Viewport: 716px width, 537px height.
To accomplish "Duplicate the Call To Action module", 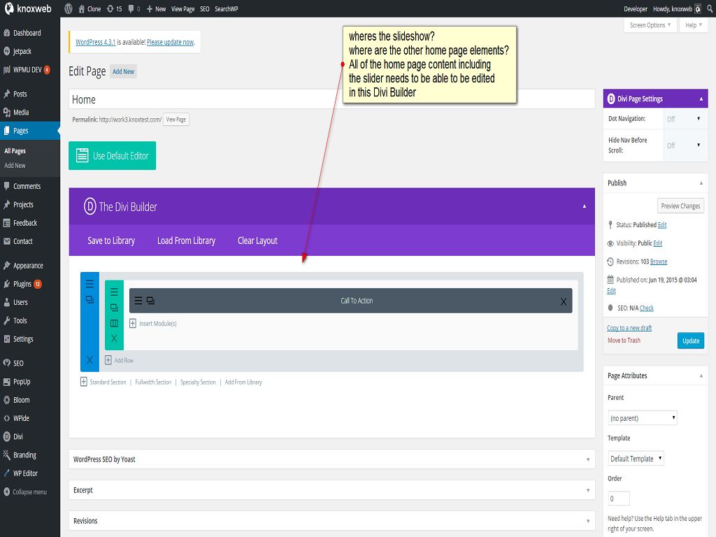I will [x=150, y=301].
